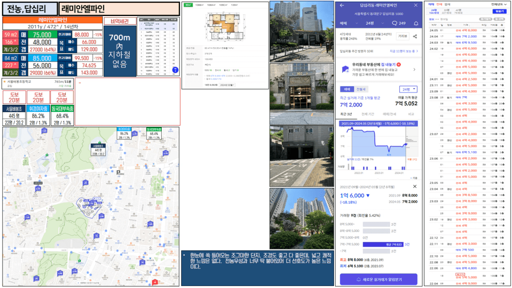Select the 42평 79세대 size filter
512x288 pixels.
(458, 11)
